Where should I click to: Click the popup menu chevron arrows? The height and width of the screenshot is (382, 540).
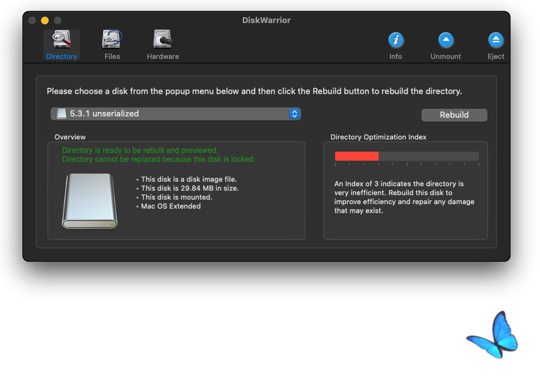pos(295,114)
